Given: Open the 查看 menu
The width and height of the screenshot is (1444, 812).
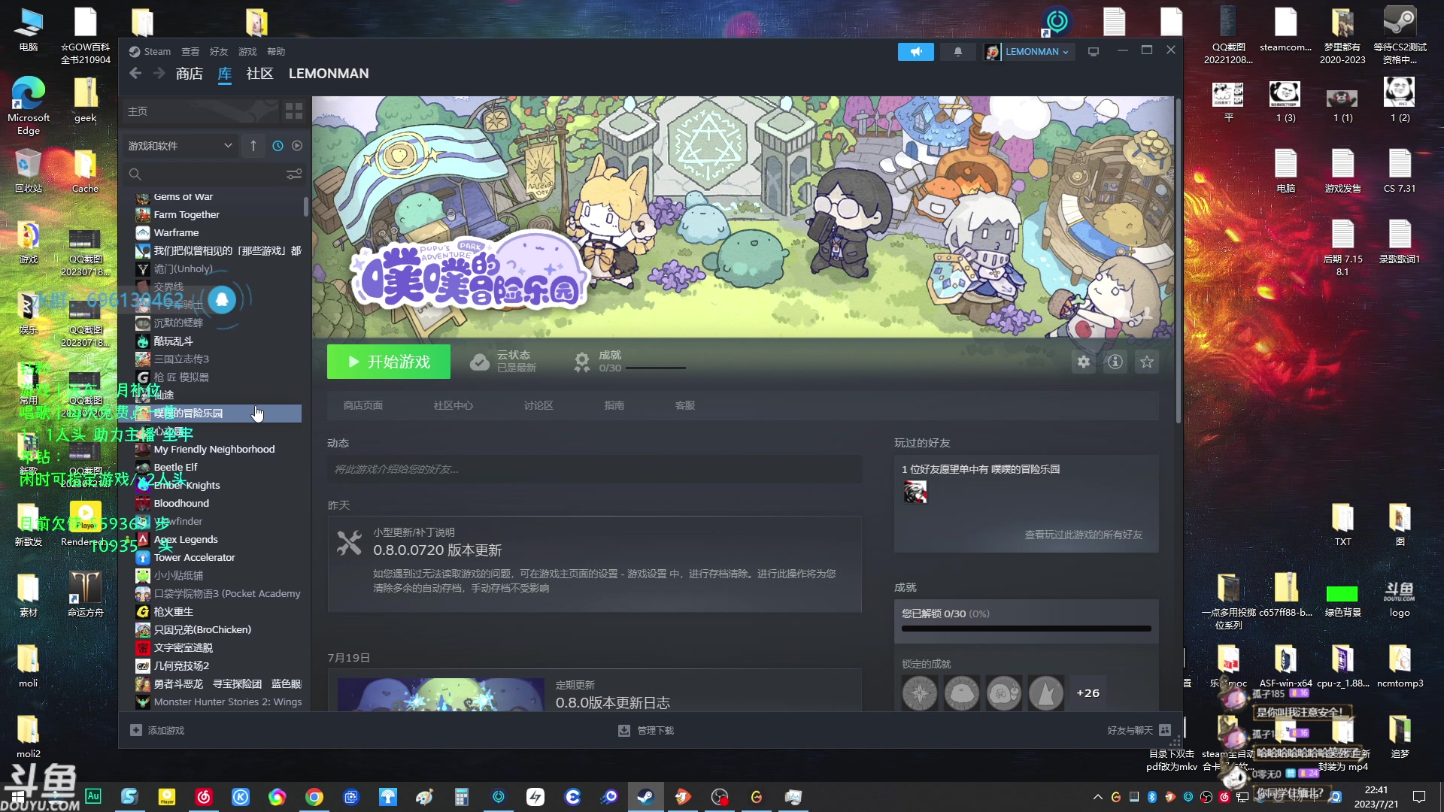Looking at the screenshot, I should (x=190, y=51).
